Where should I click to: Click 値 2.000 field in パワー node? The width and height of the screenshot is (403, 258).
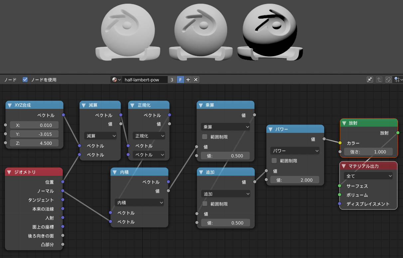coord(295,180)
